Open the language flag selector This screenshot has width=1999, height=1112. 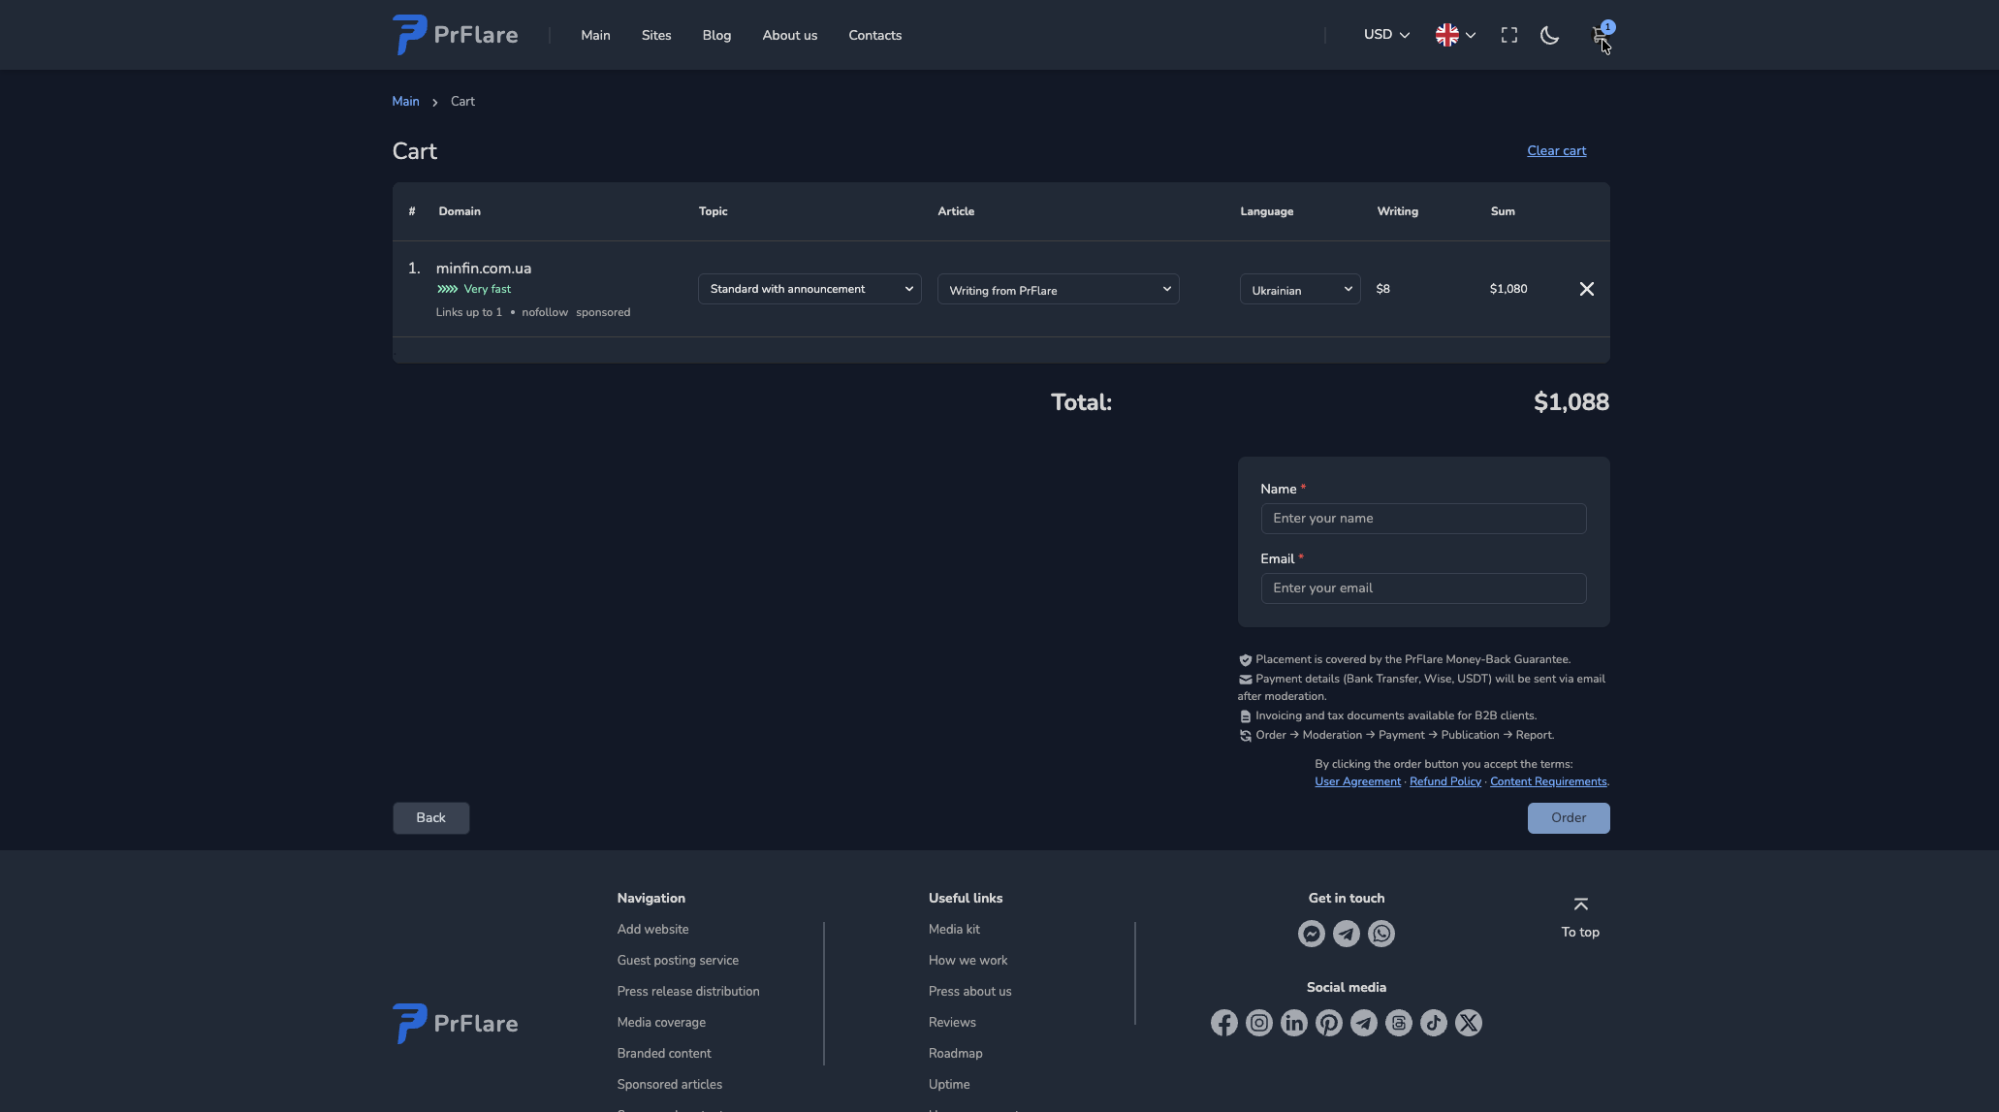point(1455,36)
